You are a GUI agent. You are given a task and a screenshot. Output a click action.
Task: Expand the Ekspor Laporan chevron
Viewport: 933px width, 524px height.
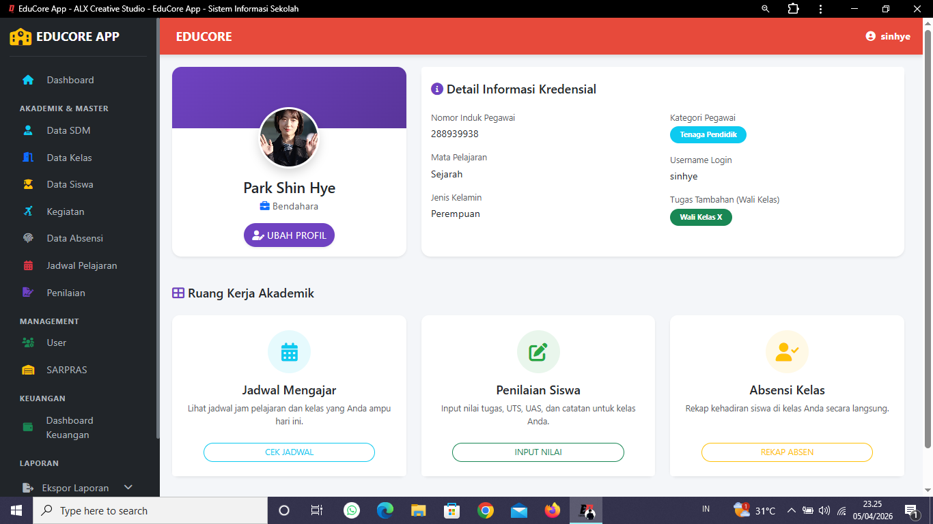pyautogui.click(x=128, y=487)
